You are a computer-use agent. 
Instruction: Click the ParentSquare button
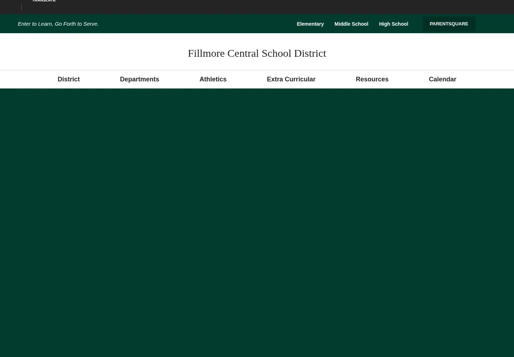tap(449, 24)
